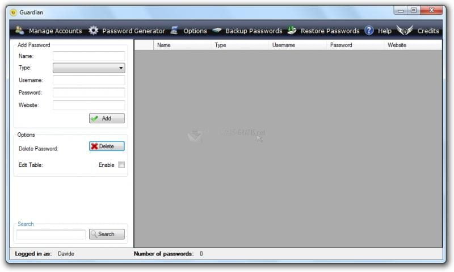
Task: Click the Guardian app icon in title bar
Action: pos(13,12)
